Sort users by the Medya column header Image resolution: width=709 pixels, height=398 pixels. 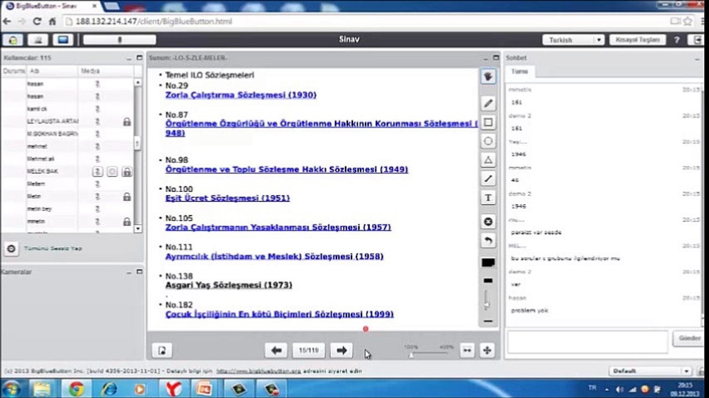click(106, 71)
